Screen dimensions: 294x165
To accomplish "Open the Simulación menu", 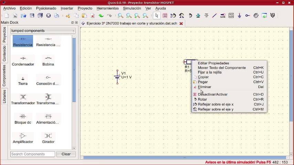I will point(132,8).
